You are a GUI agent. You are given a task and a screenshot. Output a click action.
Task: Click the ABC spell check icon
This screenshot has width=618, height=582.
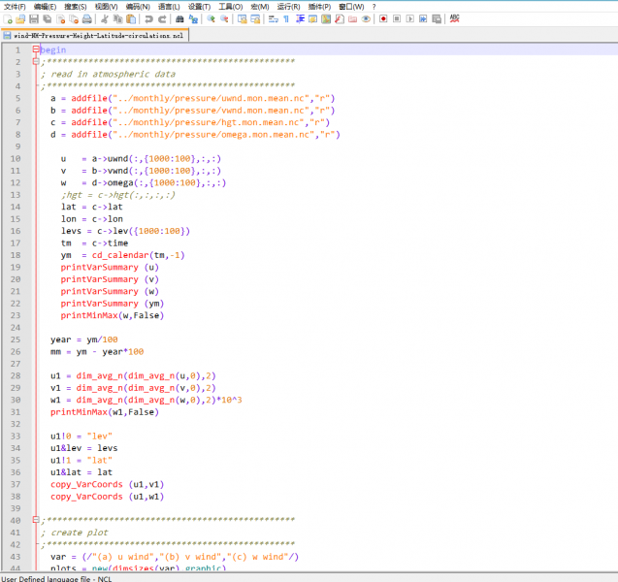(x=455, y=19)
